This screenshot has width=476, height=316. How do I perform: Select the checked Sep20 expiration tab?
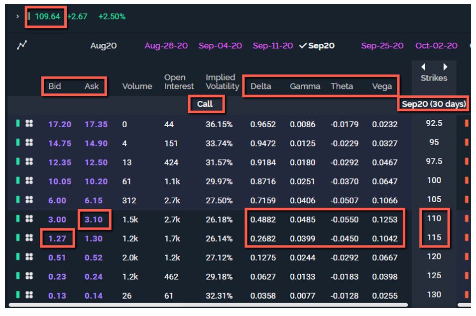[317, 46]
